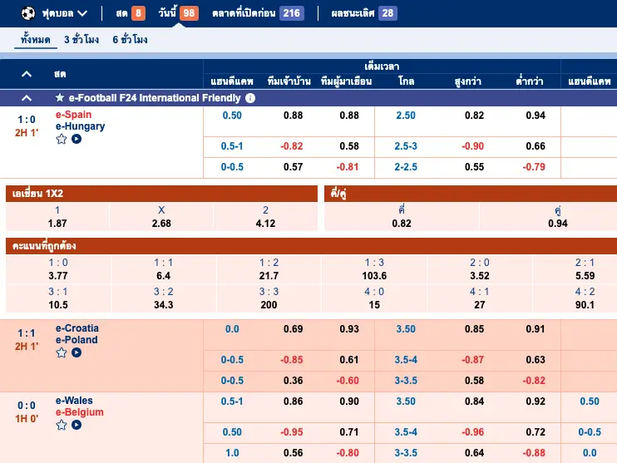
Task: Switch to the วันนี้ today tab
Action: [178, 13]
